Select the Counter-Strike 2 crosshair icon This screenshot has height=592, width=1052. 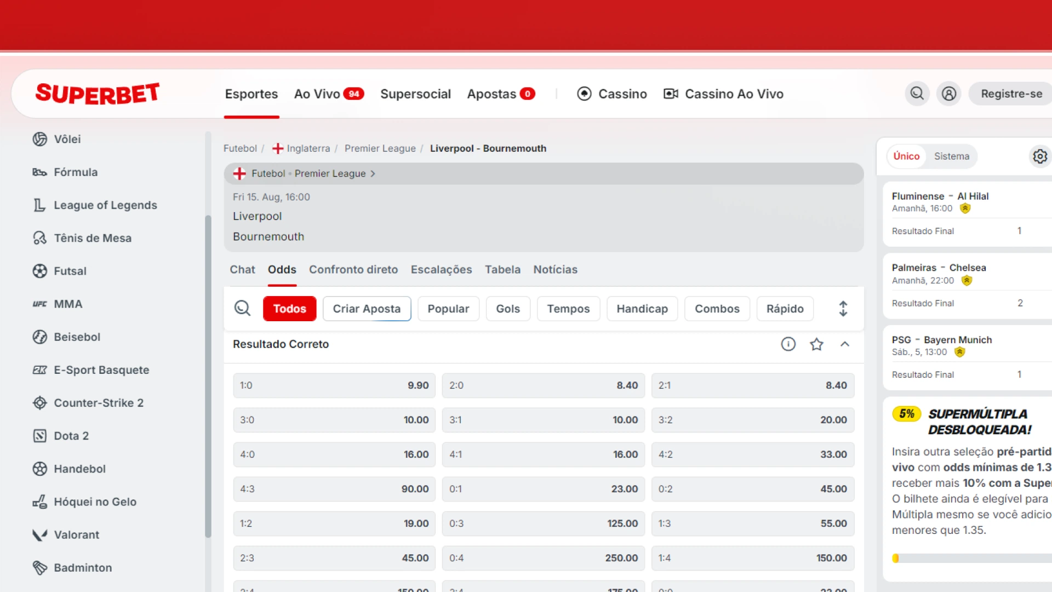pyautogui.click(x=39, y=403)
